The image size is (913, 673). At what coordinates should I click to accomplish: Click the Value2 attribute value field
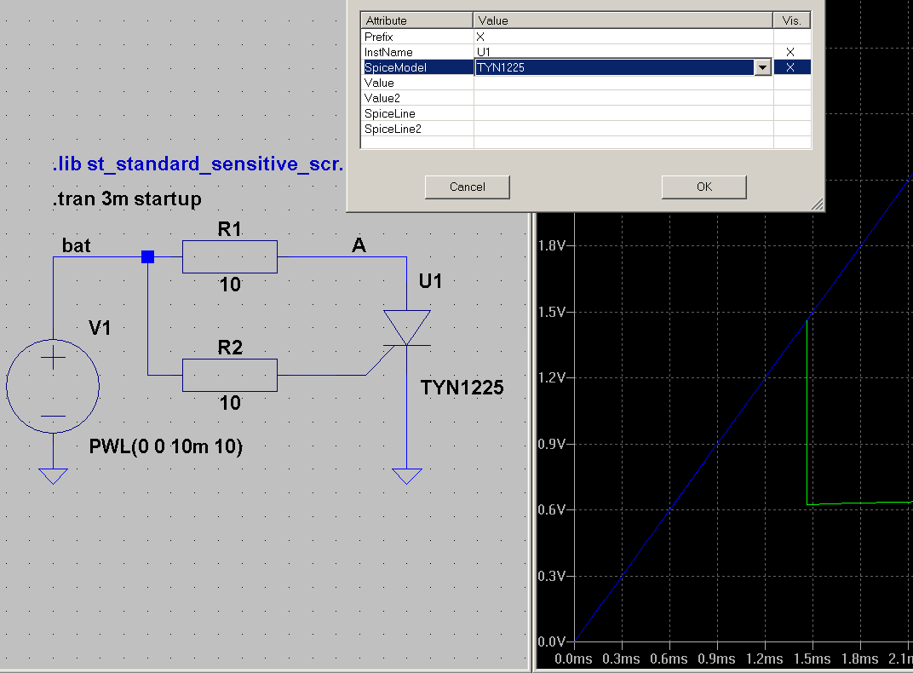coord(623,98)
